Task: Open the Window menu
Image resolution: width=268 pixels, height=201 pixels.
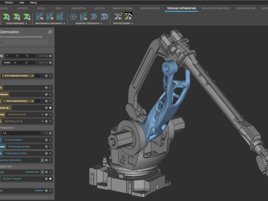Action: pyautogui.click(x=9, y=3)
